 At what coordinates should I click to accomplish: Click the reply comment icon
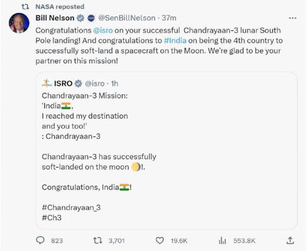coord(40,240)
